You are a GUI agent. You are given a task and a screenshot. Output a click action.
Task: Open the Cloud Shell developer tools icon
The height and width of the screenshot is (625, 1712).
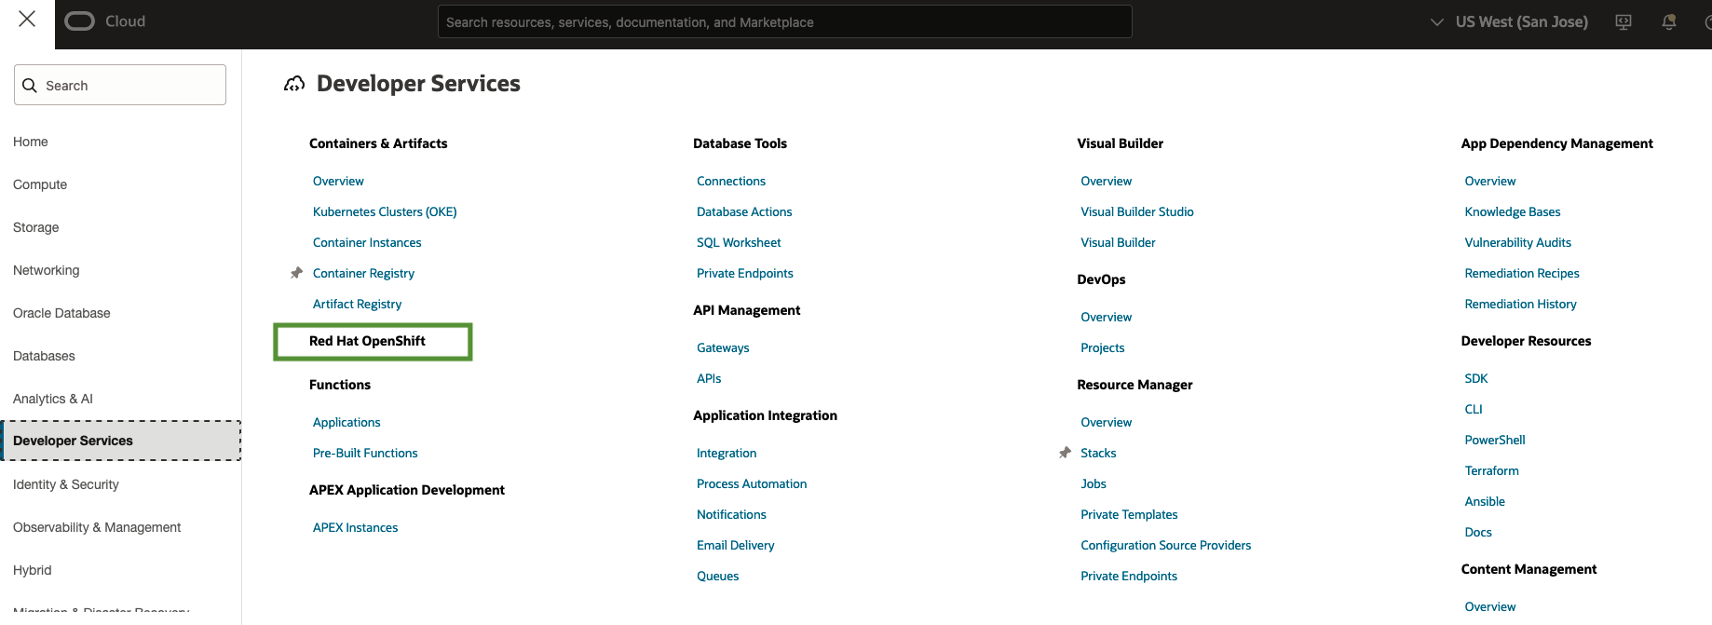pos(1624,21)
